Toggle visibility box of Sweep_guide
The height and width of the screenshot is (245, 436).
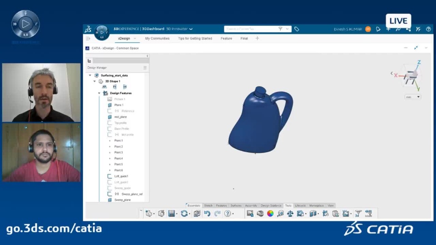[109, 188]
